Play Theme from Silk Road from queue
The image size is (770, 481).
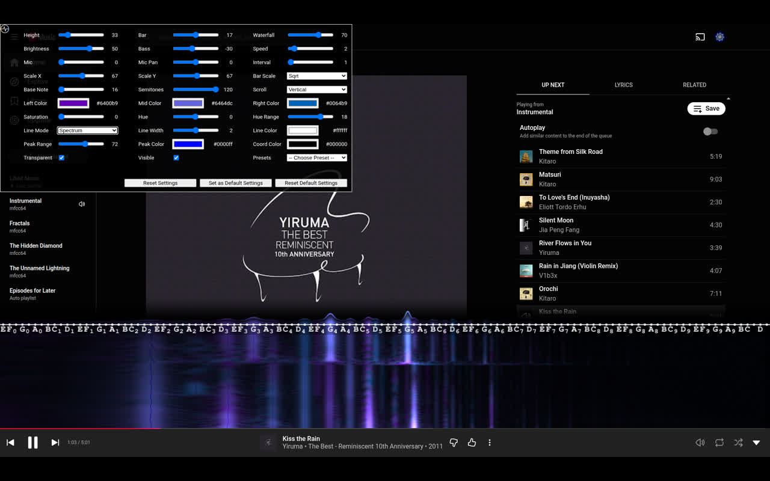(x=621, y=156)
